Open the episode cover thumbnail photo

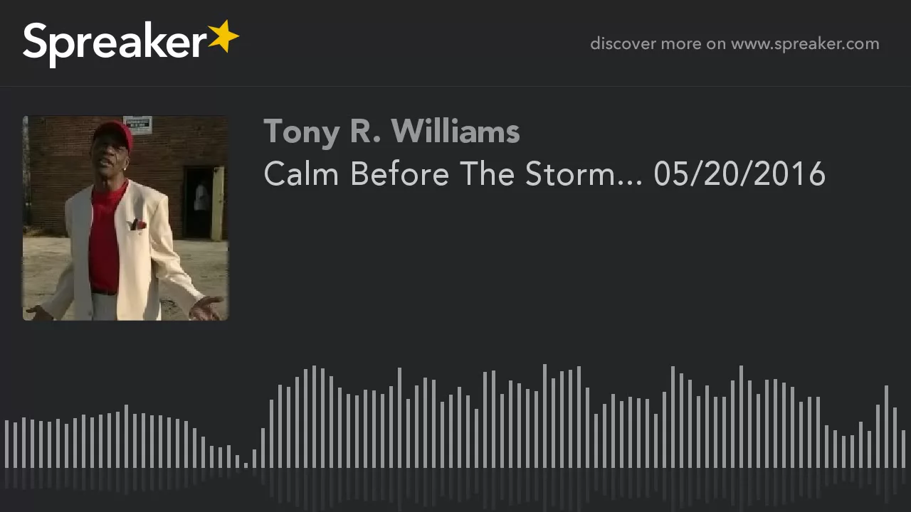(x=126, y=218)
